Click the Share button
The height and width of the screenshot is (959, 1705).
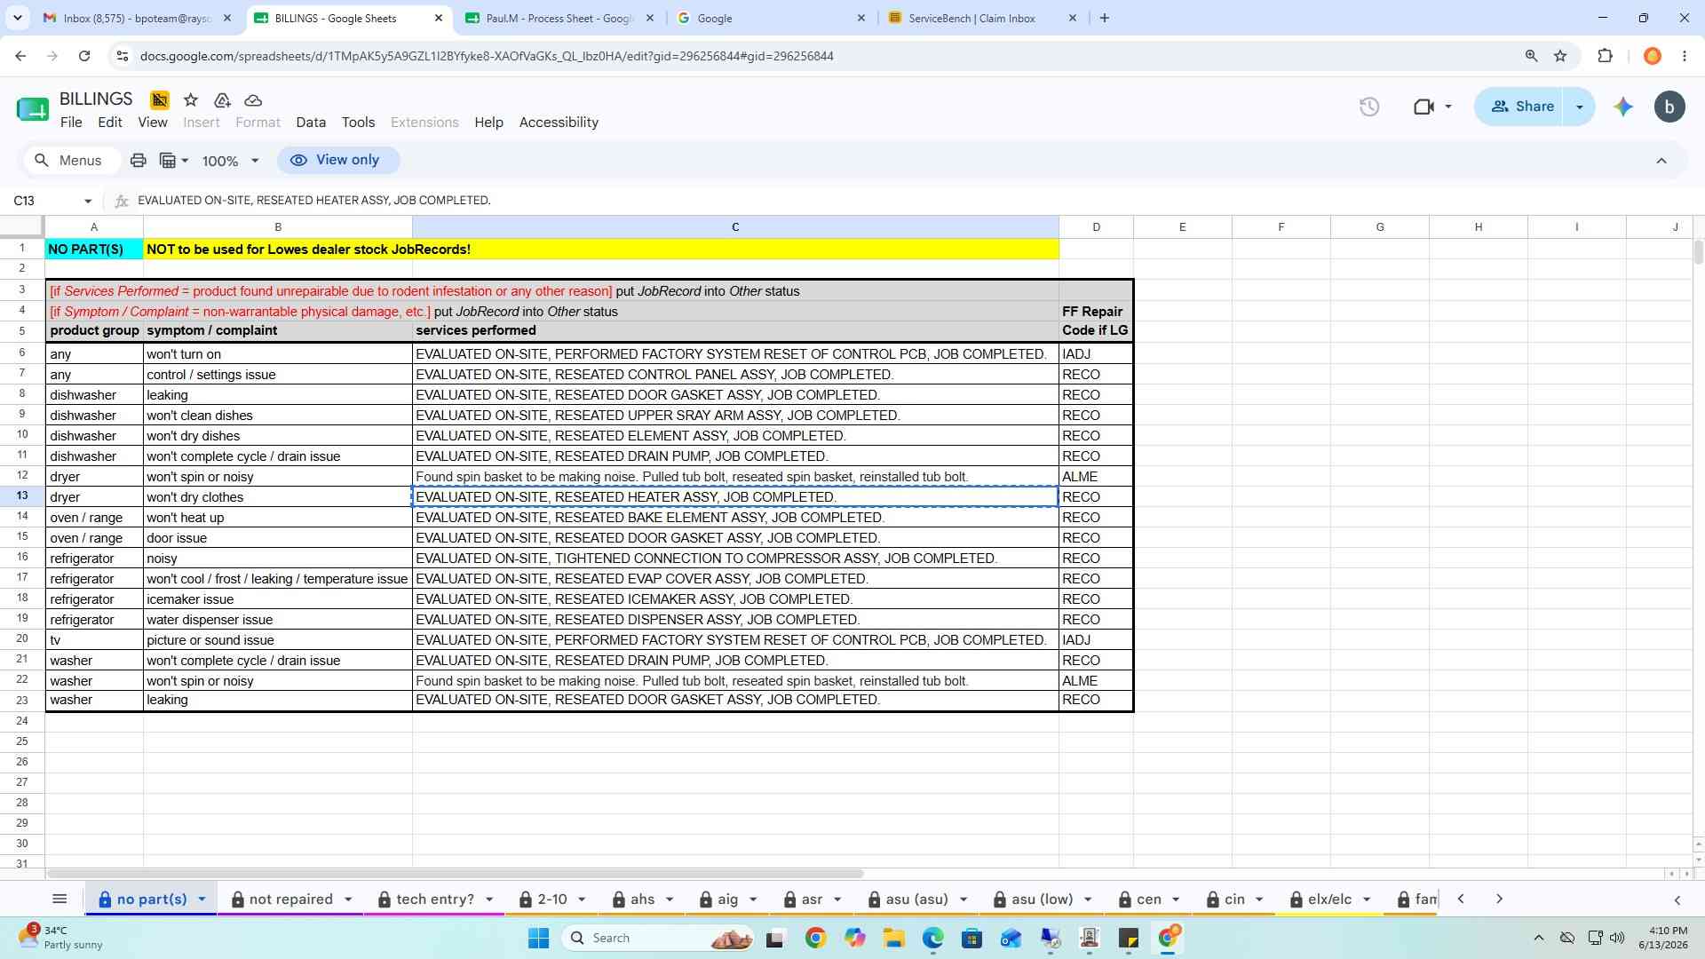click(1522, 107)
